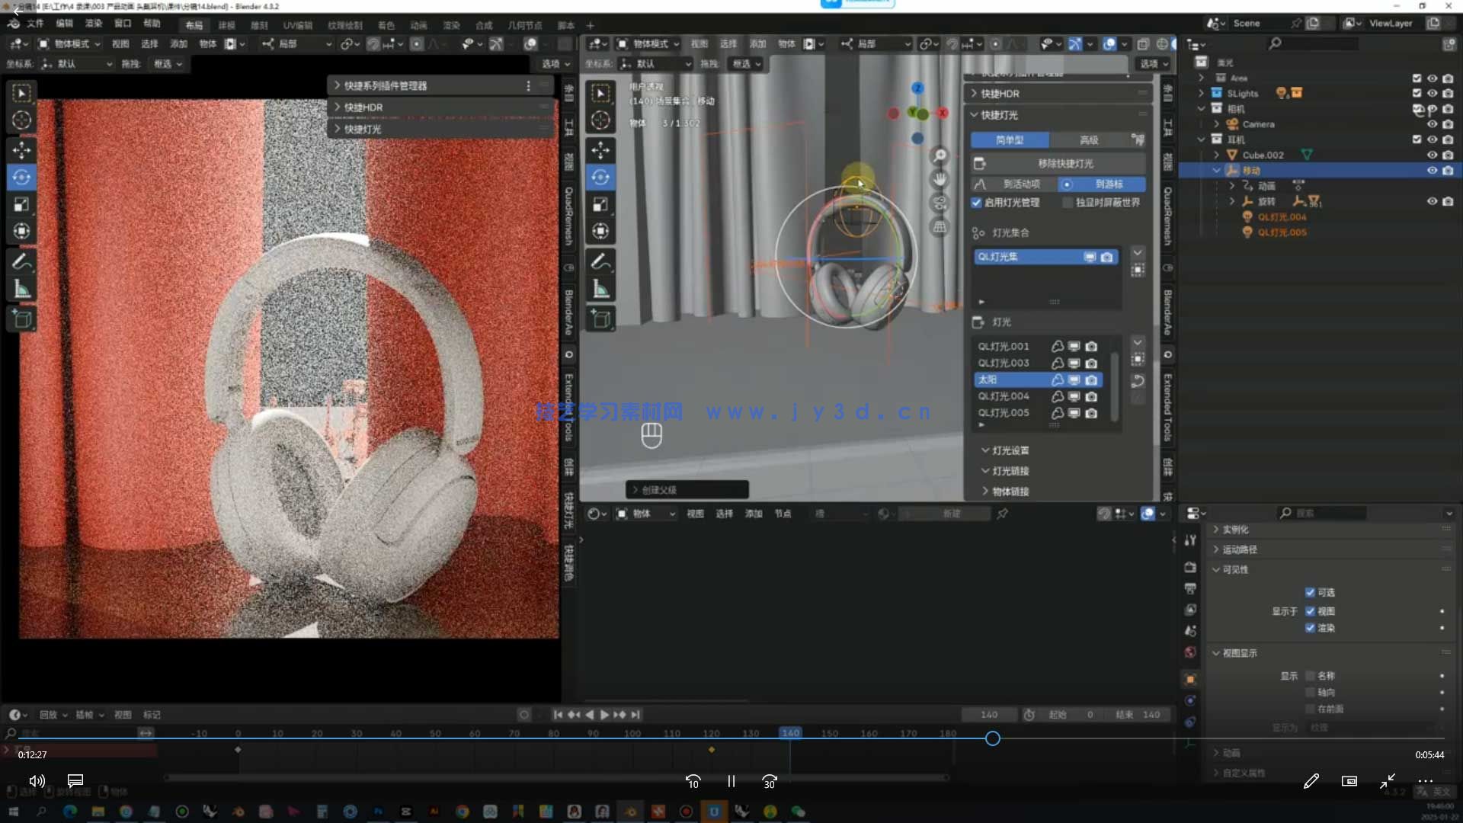Click the Annotate tool in right viewport
The image size is (1463, 823).
(600, 261)
